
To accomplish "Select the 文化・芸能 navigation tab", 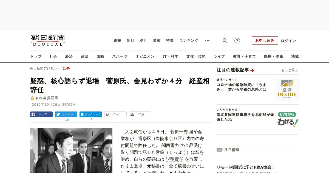I will pos(196,57).
